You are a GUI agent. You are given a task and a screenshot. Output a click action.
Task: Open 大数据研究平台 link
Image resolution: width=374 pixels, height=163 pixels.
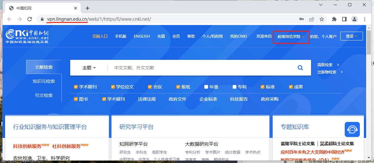point(201,144)
